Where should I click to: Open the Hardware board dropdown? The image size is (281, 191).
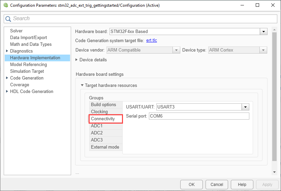(263, 32)
